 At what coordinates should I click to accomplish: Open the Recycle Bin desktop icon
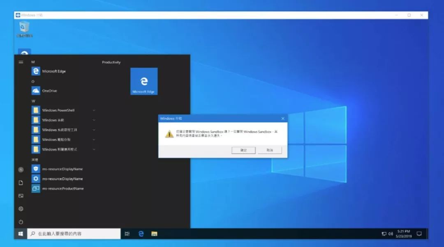click(x=24, y=29)
